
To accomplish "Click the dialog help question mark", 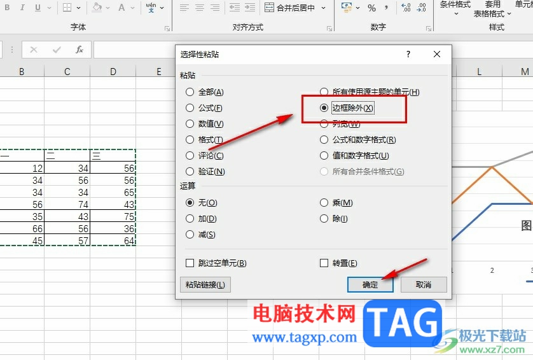I will 408,55.
